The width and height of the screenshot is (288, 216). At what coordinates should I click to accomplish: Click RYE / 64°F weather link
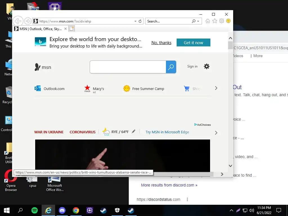(x=120, y=132)
